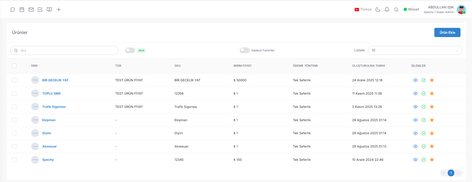
Task: Open the Aksesuar product link
Action: pyautogui.click(x=49, y=146)
